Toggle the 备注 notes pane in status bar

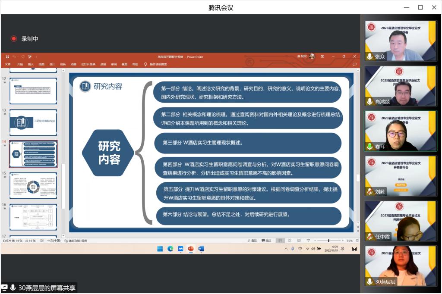253,241
